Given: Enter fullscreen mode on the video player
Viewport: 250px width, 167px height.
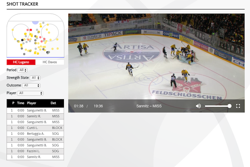Looking at the screenshot, I should (238, 106).
